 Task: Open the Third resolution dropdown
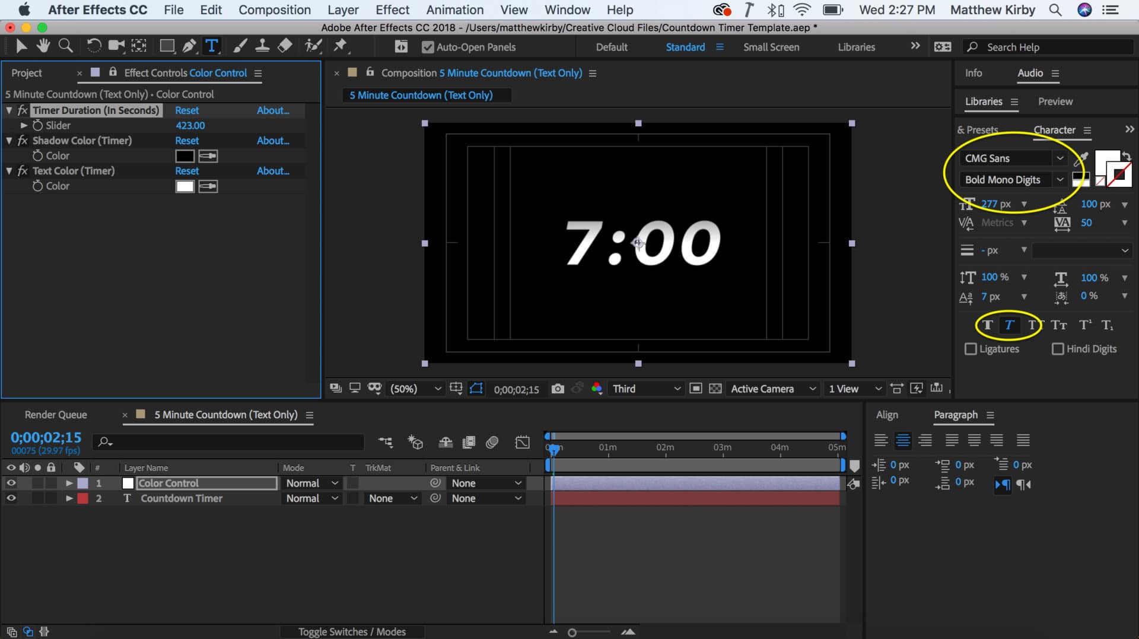[x=646, y=389]
